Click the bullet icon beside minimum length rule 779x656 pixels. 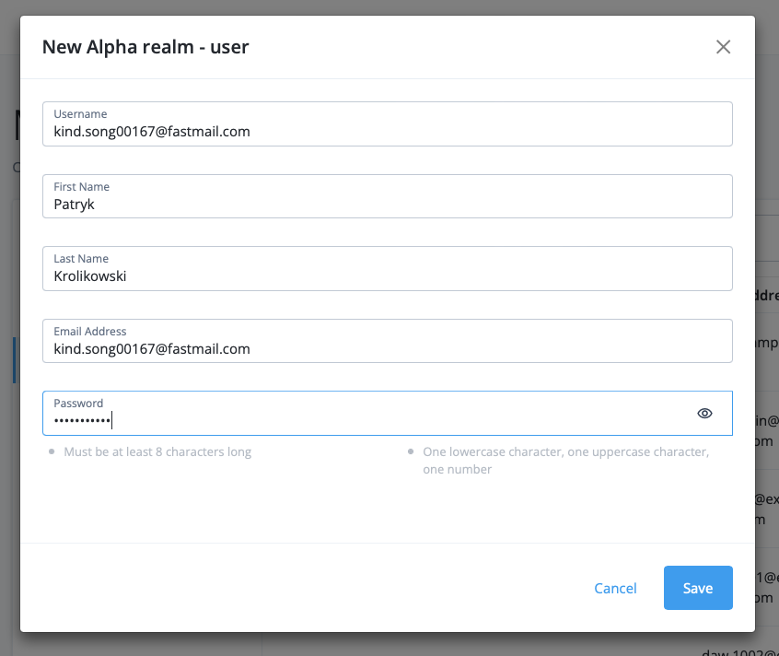click(51, 452)
